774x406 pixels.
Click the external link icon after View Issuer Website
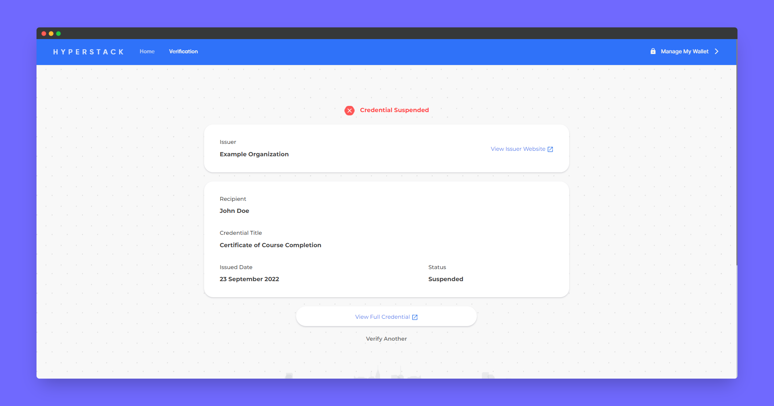[550, 149]
